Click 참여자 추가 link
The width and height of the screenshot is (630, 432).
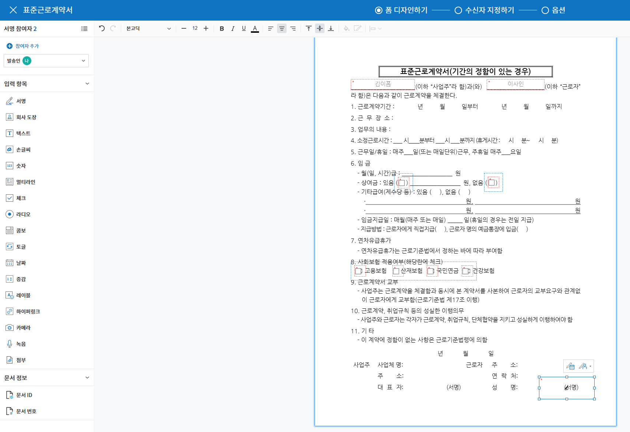point(22,46)
